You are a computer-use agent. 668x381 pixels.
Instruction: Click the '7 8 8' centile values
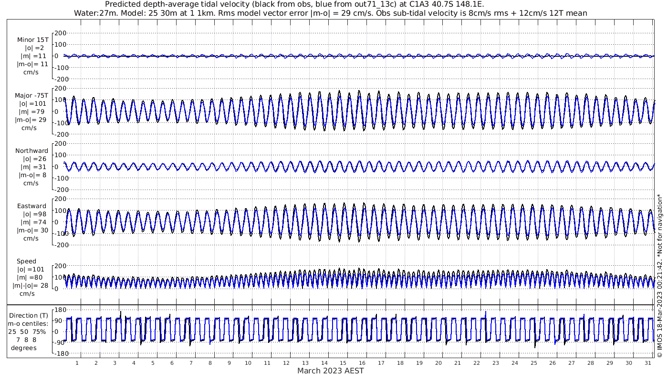[27, 340]
